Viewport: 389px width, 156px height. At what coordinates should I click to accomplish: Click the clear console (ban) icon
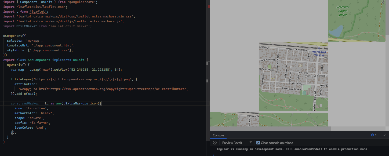point(215,143)
